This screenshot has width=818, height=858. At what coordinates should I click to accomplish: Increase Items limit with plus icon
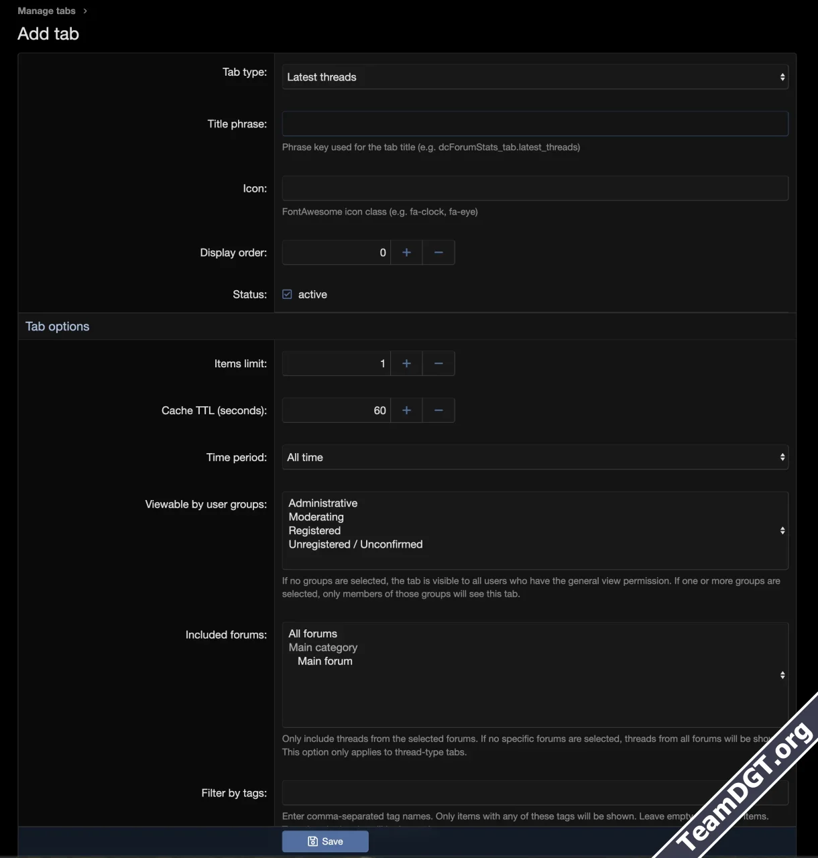point(406,363)
